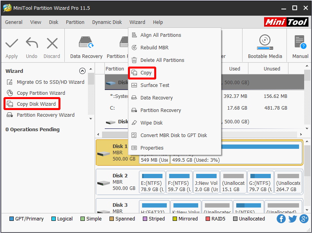Click the Discard X icon
This screenshot has width=312, height=233.
(52, 43)
